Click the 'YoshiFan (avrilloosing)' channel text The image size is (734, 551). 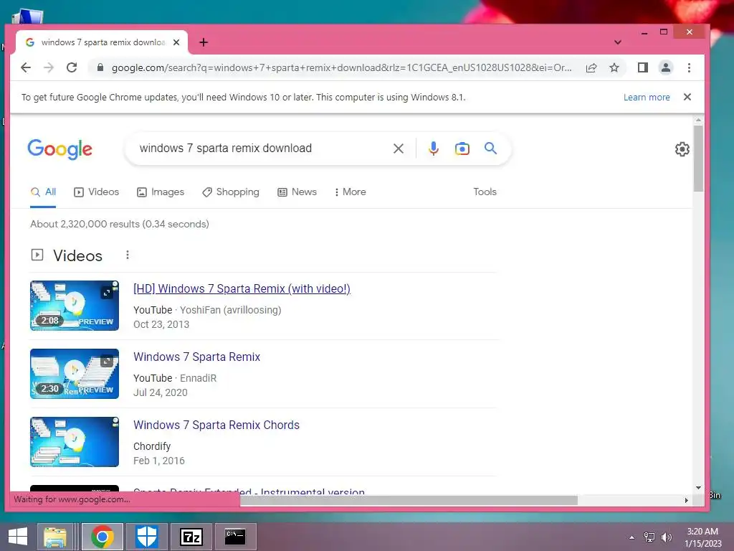point(230,310)
